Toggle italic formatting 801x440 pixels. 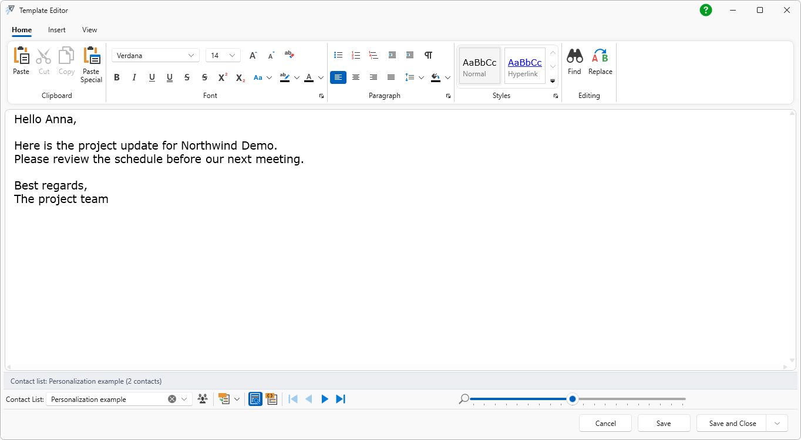point(134,77)
